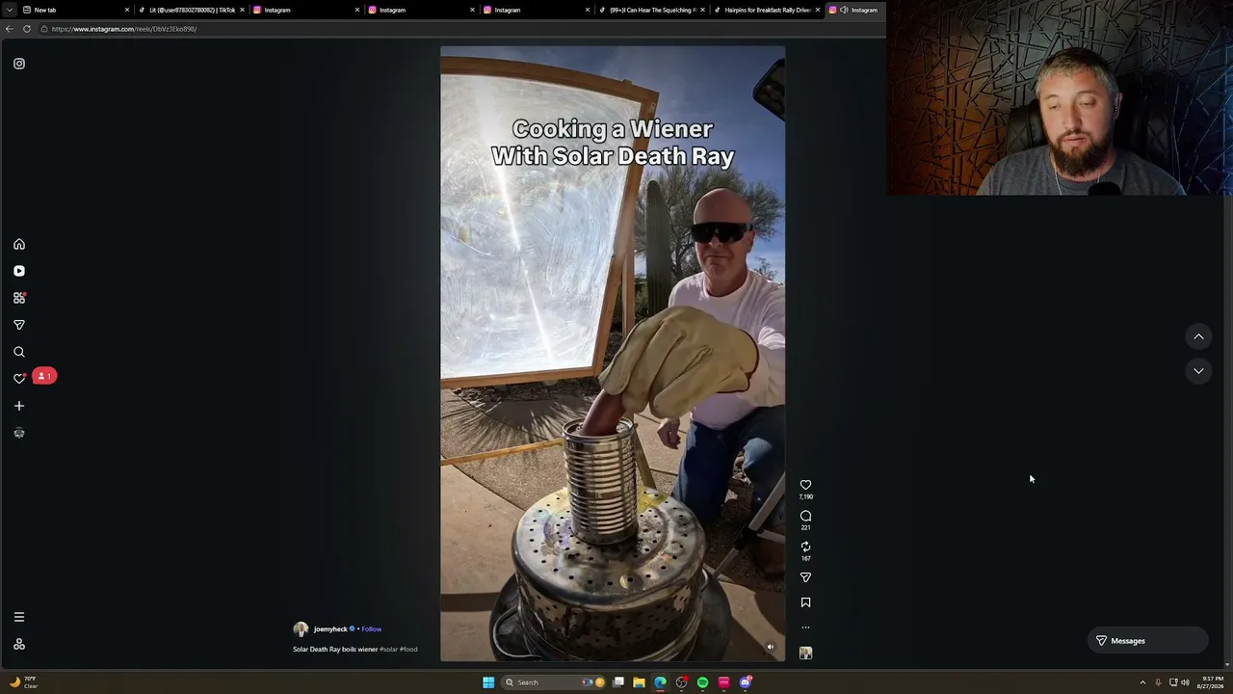Open clock and date in taskbar
1233x694 pixels.
click(1210, 682)
